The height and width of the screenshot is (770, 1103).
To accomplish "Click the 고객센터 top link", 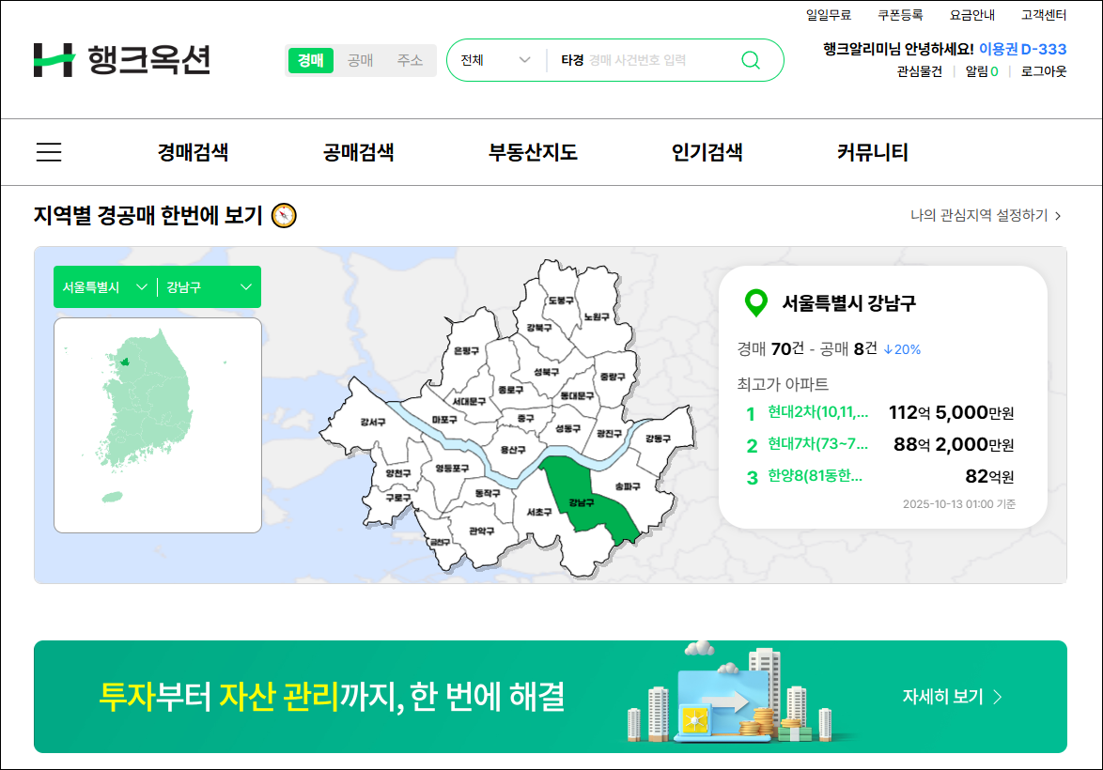I will 1044,15.
